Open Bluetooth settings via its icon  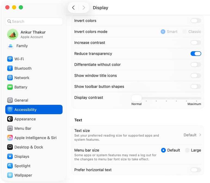click(10, 68)
